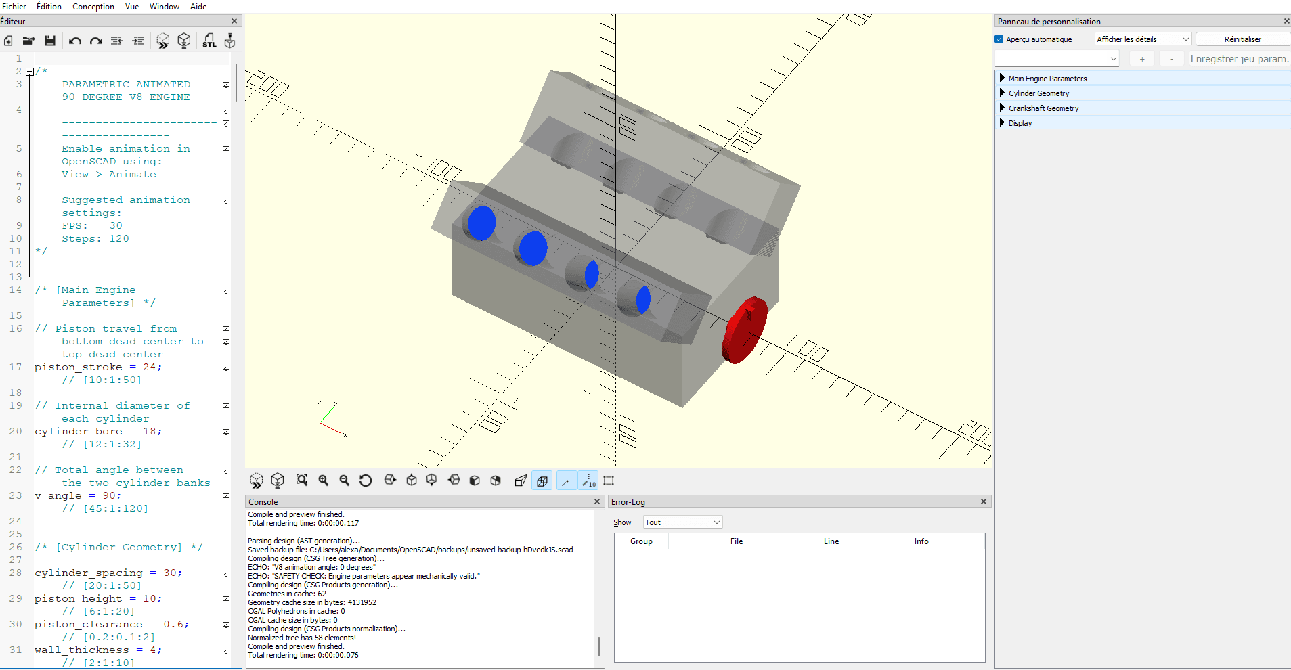This screenshot has width=1291, height=670.
Task: Switch to the Back view
Action: [496, 481]
